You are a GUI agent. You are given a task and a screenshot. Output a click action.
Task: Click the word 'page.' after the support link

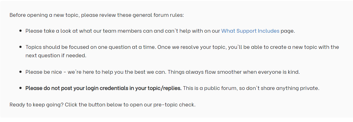click(x=288, y=31)
